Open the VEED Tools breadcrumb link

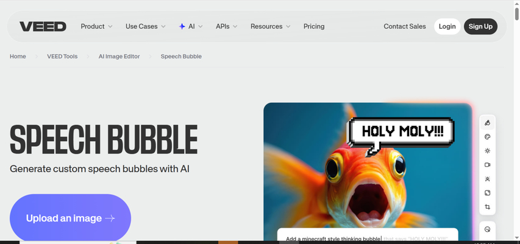pos(62,57)
